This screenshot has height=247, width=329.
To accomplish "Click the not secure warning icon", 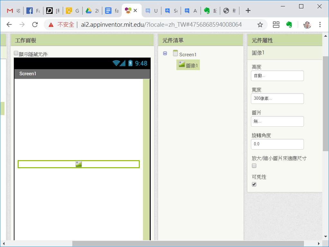I will (x=51, y=25).
